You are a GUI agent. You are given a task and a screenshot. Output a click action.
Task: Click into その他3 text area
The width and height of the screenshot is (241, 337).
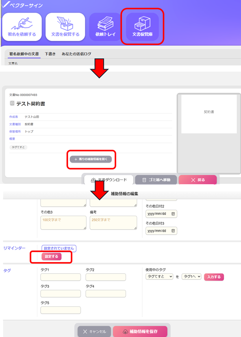click(63, 223)
